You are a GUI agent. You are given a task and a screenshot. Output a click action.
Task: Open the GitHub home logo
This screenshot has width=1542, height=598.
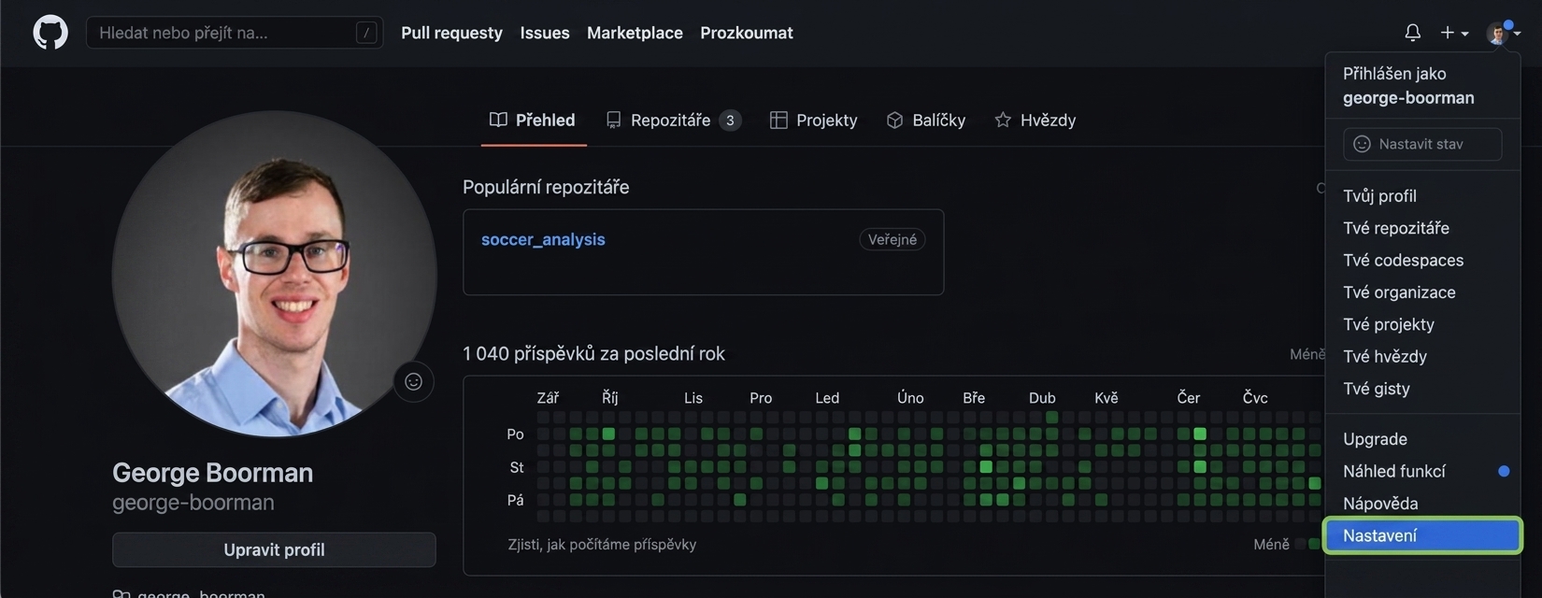(x=50, y=33)
